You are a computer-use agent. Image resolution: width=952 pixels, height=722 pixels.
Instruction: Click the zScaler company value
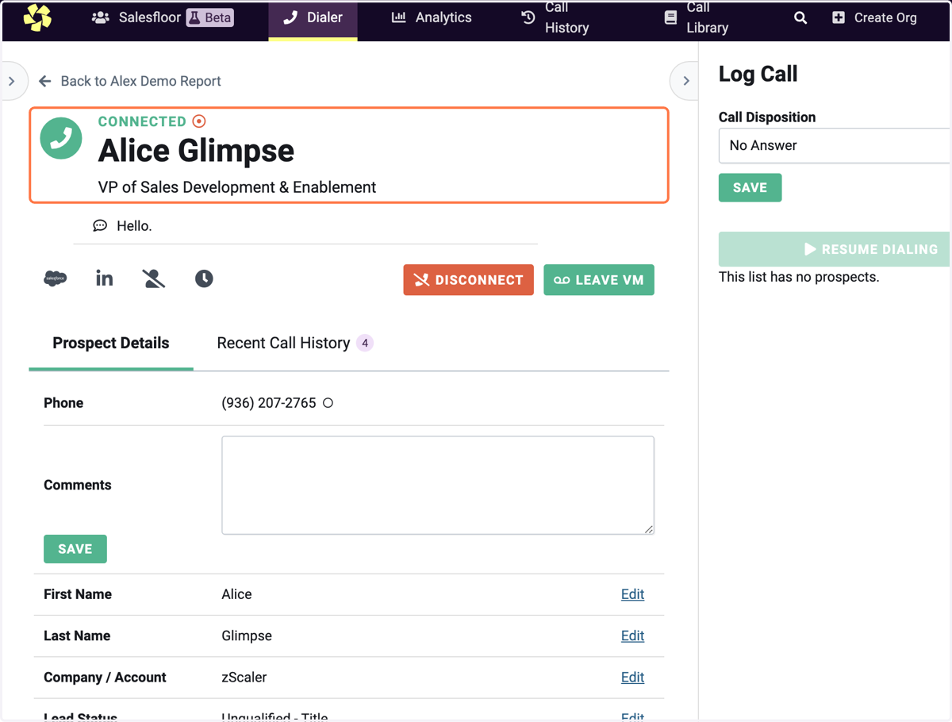click(244, 677)
